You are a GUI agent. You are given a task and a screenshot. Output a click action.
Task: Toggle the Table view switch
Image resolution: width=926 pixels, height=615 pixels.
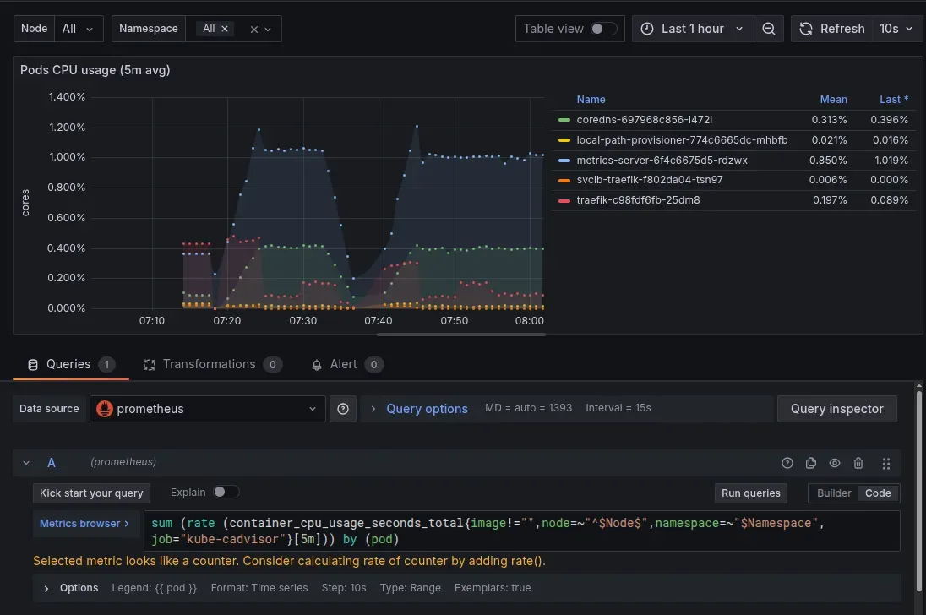[603, 29]
